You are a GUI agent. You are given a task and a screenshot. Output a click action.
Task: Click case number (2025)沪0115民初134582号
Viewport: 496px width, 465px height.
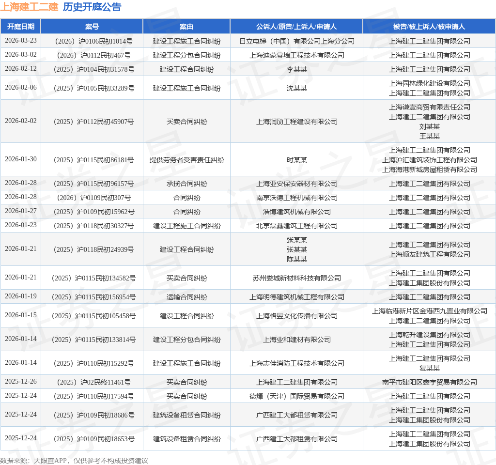(92, 278)
